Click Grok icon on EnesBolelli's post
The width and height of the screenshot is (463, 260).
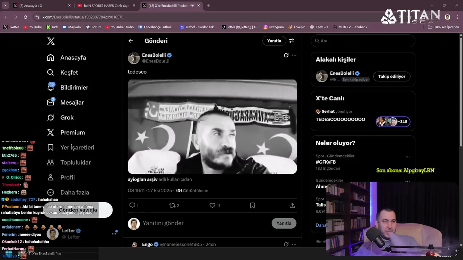(286, 55)
